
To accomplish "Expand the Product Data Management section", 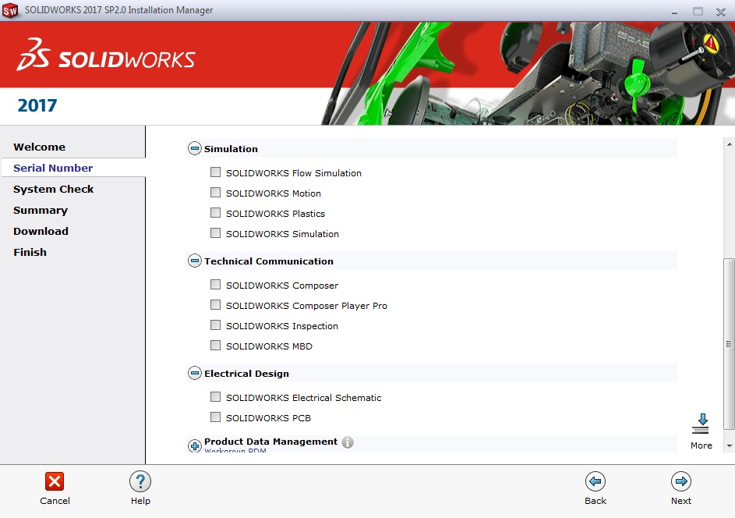I will [x=195, y=445].
